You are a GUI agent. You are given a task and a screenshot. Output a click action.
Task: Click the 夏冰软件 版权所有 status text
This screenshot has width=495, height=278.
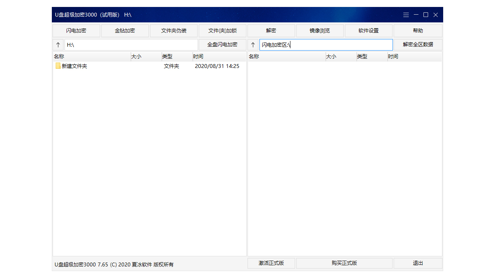coord(153,264)
